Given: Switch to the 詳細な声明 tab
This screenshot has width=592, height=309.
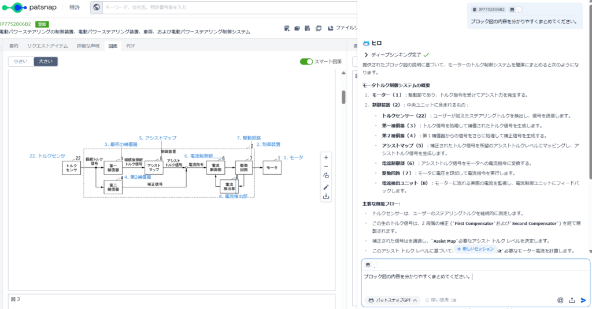Looking at the screenshot, I should pos(87,46).
